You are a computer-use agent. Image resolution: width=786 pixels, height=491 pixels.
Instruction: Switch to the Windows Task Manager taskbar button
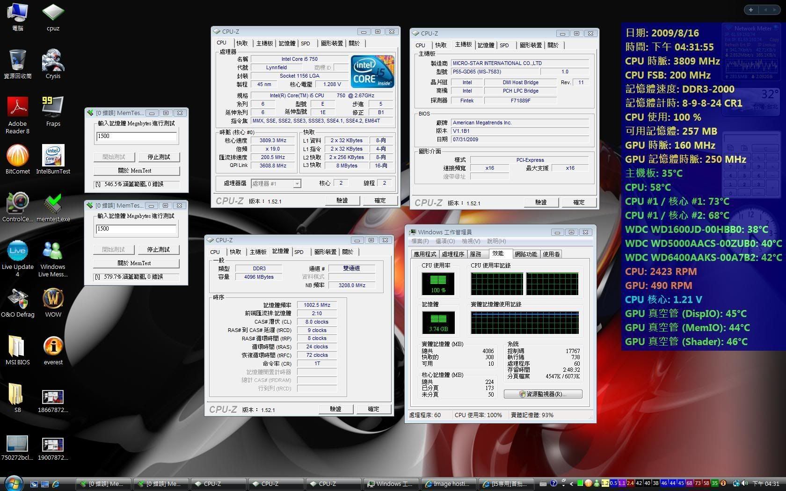point(391,484)
